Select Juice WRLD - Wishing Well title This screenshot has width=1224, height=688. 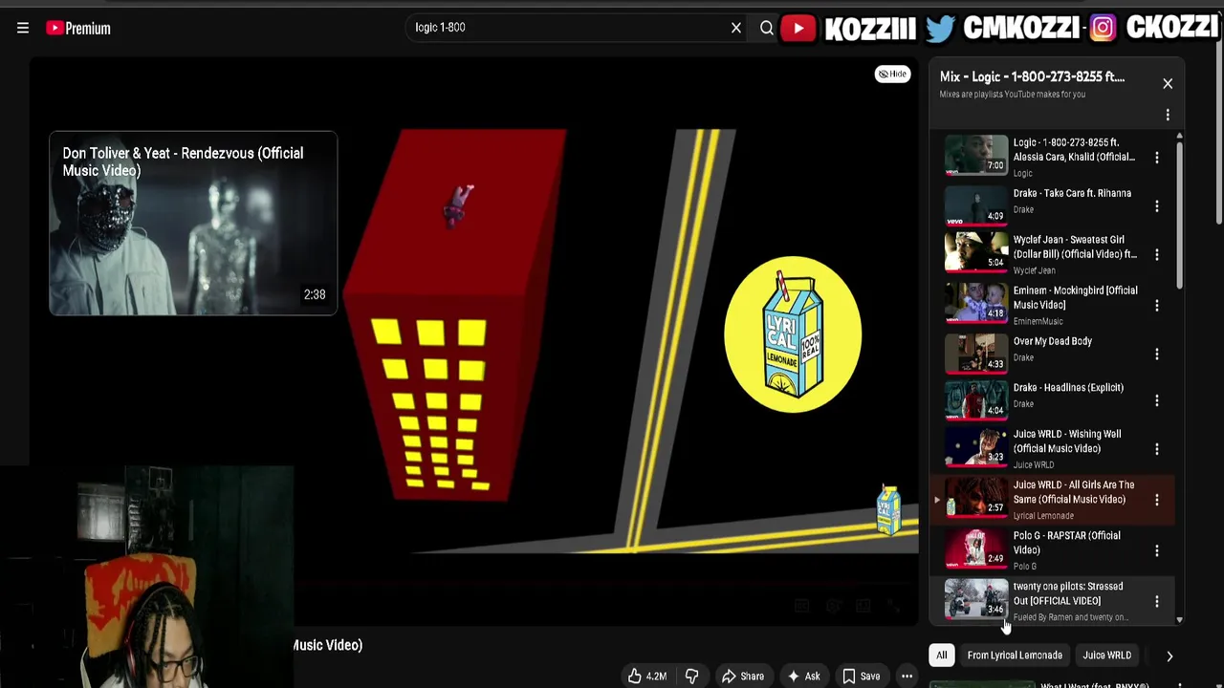[x=1067, y=441]
